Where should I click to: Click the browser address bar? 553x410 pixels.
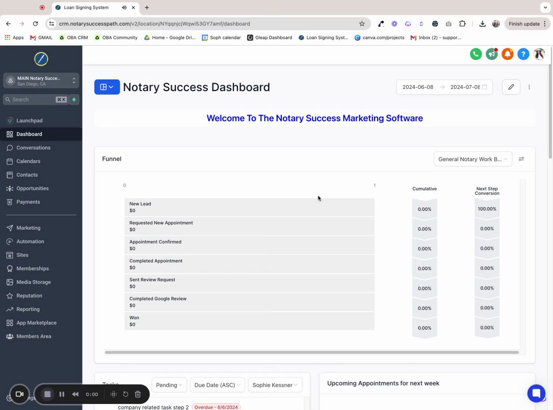[207, 24]
